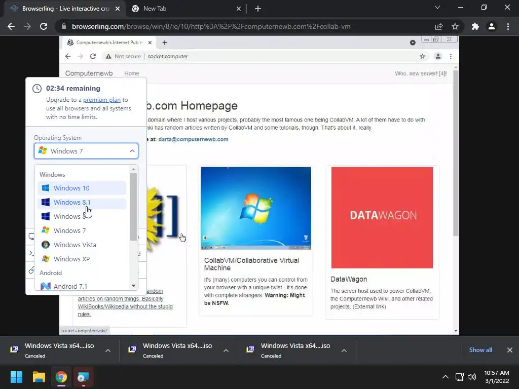The height and width of the screenshot is (389, 519).
Task: Click the Windows XP flag icon
Action: pyautogui.click(x=46, y=259)
